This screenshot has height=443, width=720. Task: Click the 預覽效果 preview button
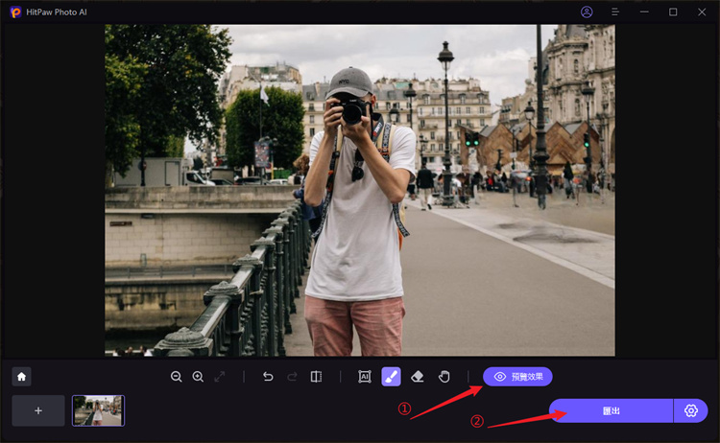click(517, 377)
